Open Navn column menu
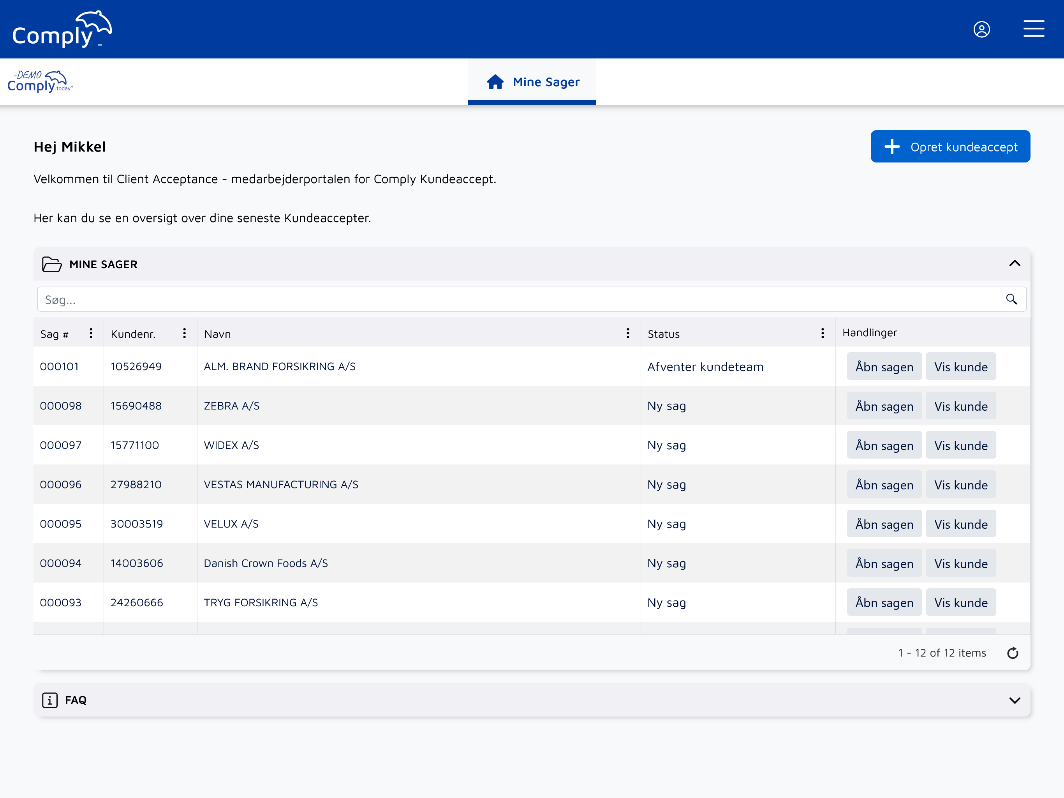 point(628,333)
